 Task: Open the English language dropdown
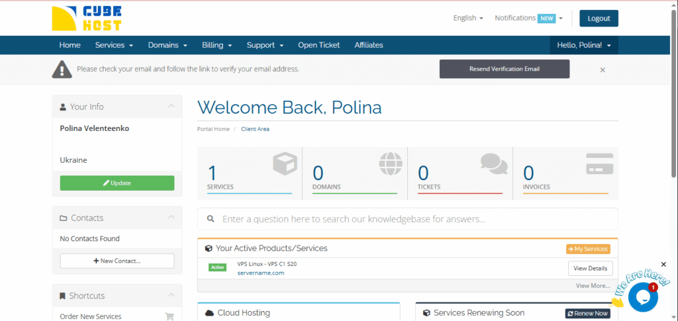(x=468, y=19)
